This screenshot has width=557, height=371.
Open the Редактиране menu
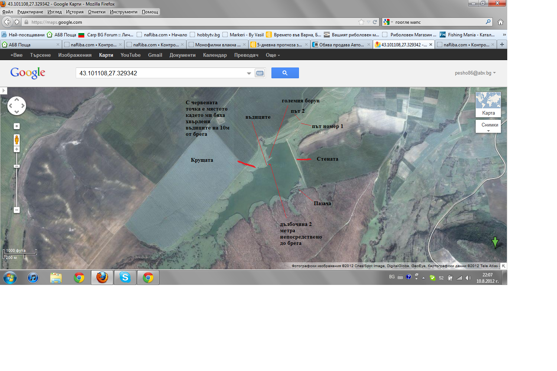coord(30,12)
